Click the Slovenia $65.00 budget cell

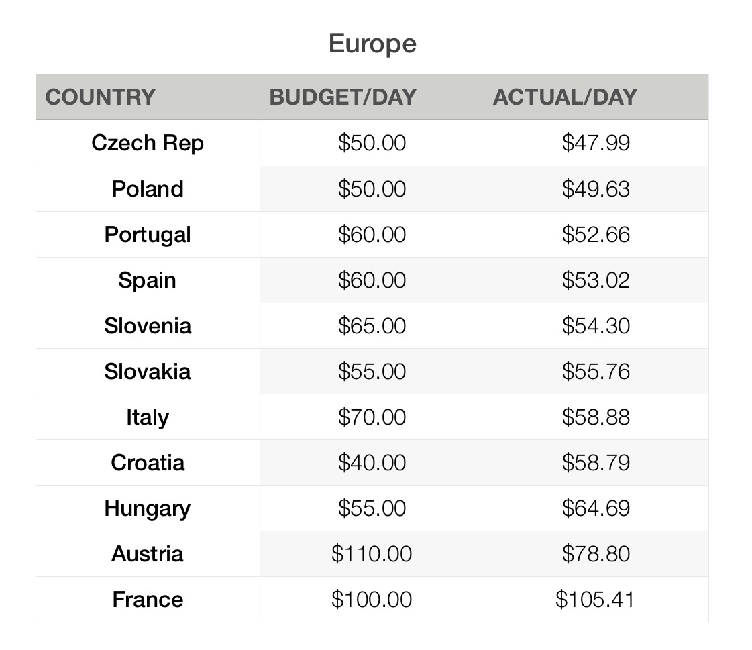tap(372, 325)
